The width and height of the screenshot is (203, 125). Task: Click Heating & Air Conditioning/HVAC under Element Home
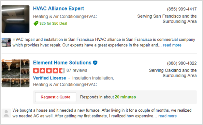click(65, 85)
